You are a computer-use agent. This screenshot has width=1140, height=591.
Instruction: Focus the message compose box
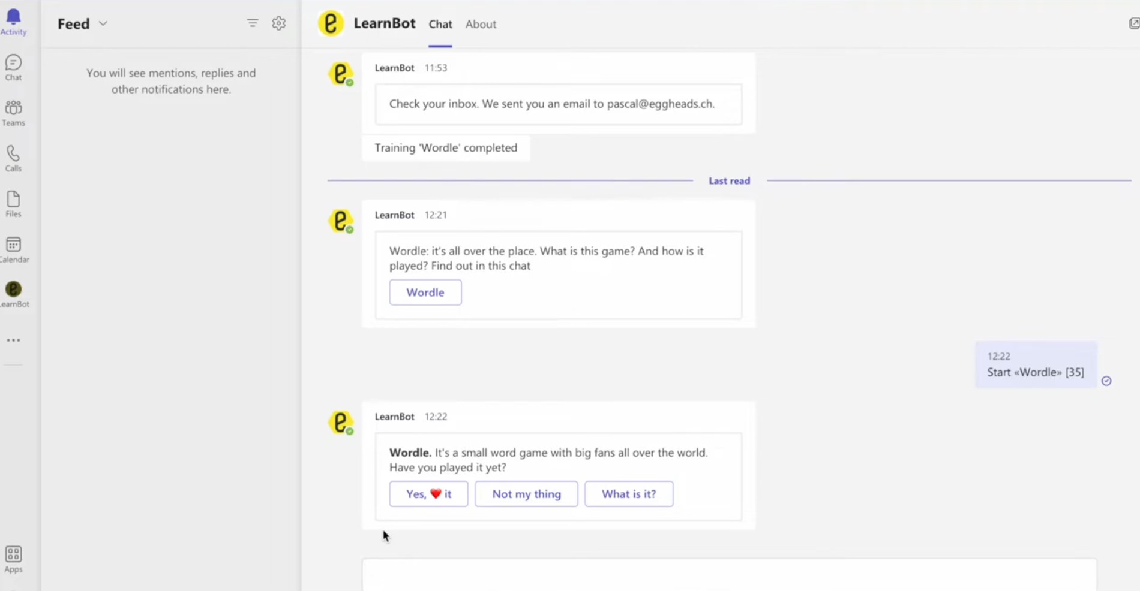[x=729, y=575]
